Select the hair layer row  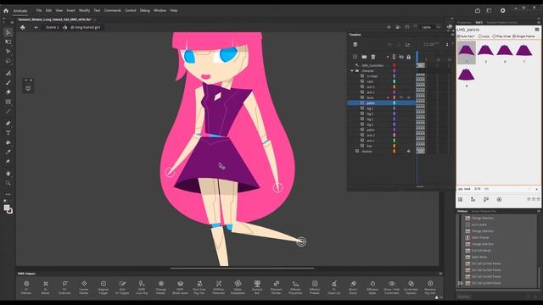[381, 146]
